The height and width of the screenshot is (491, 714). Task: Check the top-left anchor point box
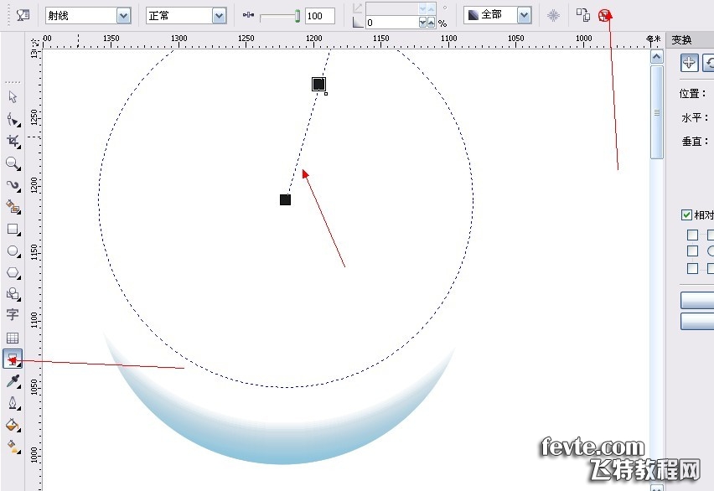[692, 235]
